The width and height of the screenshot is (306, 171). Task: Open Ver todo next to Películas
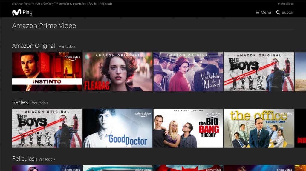click(47, 159)
